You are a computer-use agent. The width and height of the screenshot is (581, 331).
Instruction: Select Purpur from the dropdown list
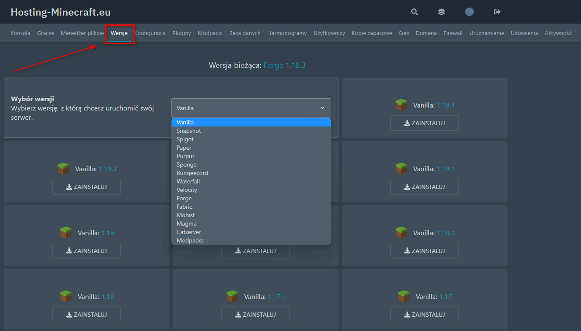(251, 156)
